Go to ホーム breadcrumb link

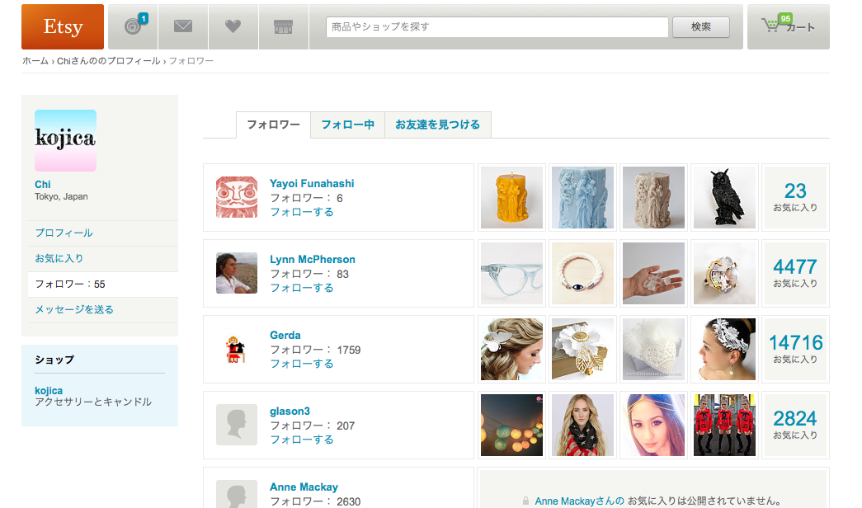click(35, 61)
